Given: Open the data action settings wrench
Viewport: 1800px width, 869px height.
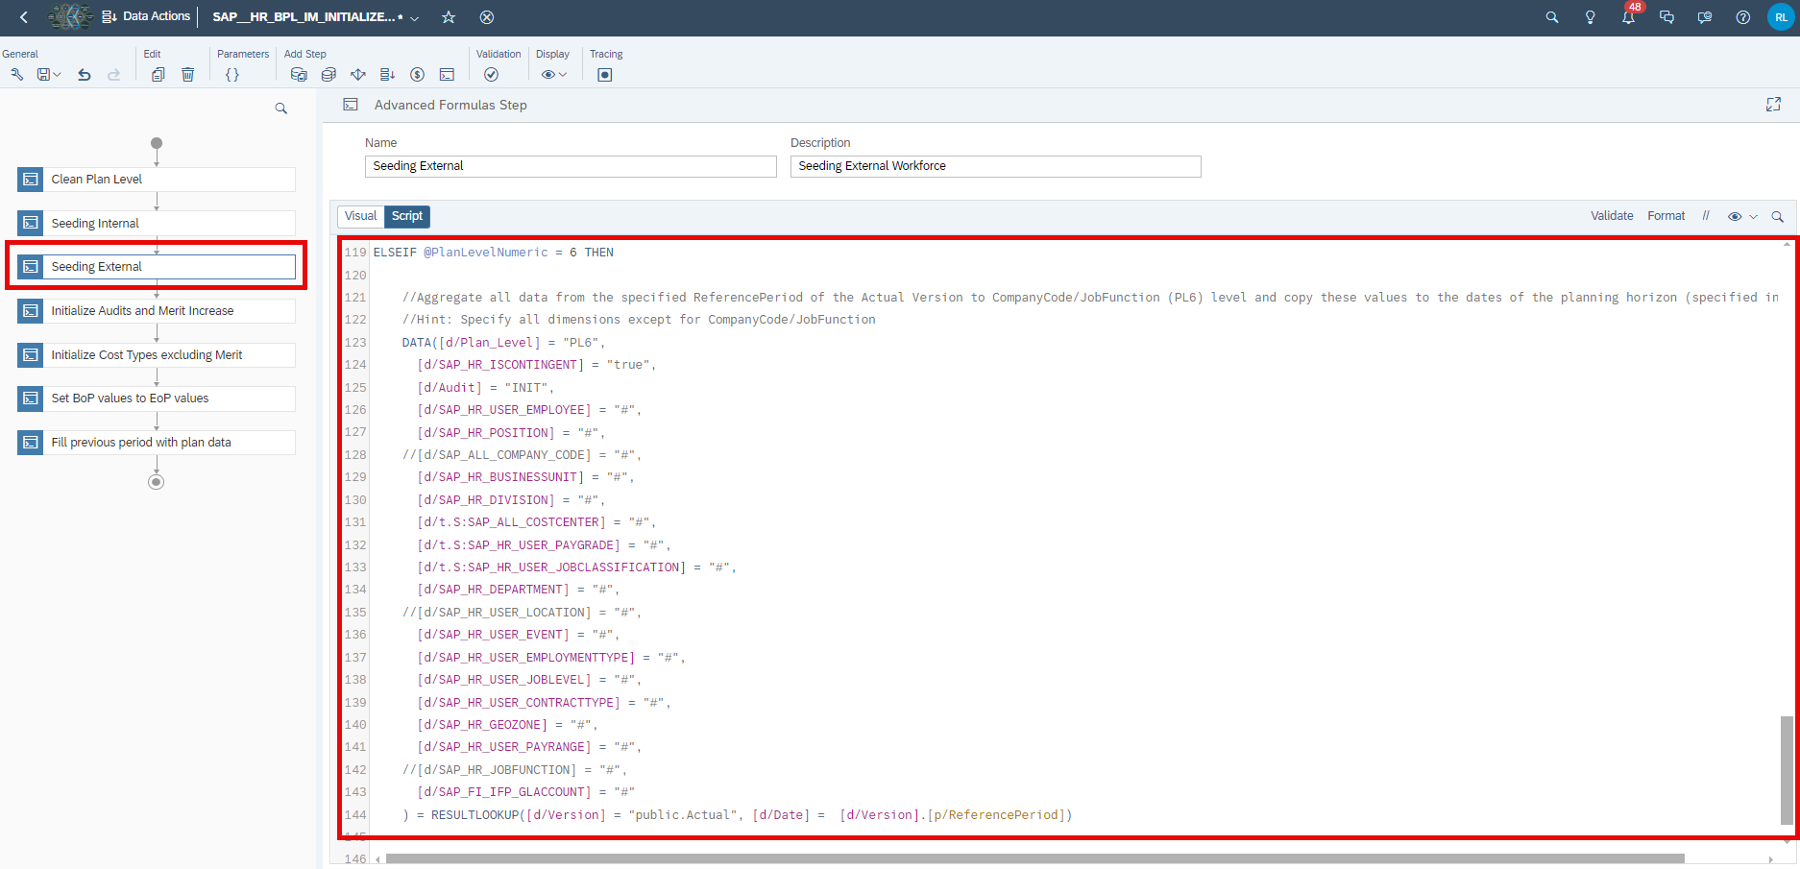Looking at the screenshot, I should (16, 75).
